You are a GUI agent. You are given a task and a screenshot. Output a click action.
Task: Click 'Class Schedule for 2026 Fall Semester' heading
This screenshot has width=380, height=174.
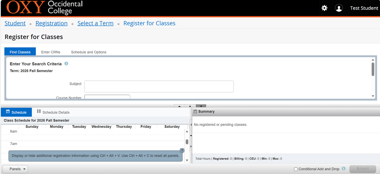37,120
